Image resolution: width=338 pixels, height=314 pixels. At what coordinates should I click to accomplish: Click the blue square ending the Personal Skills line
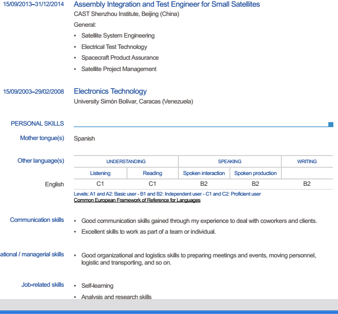(331, 124)
